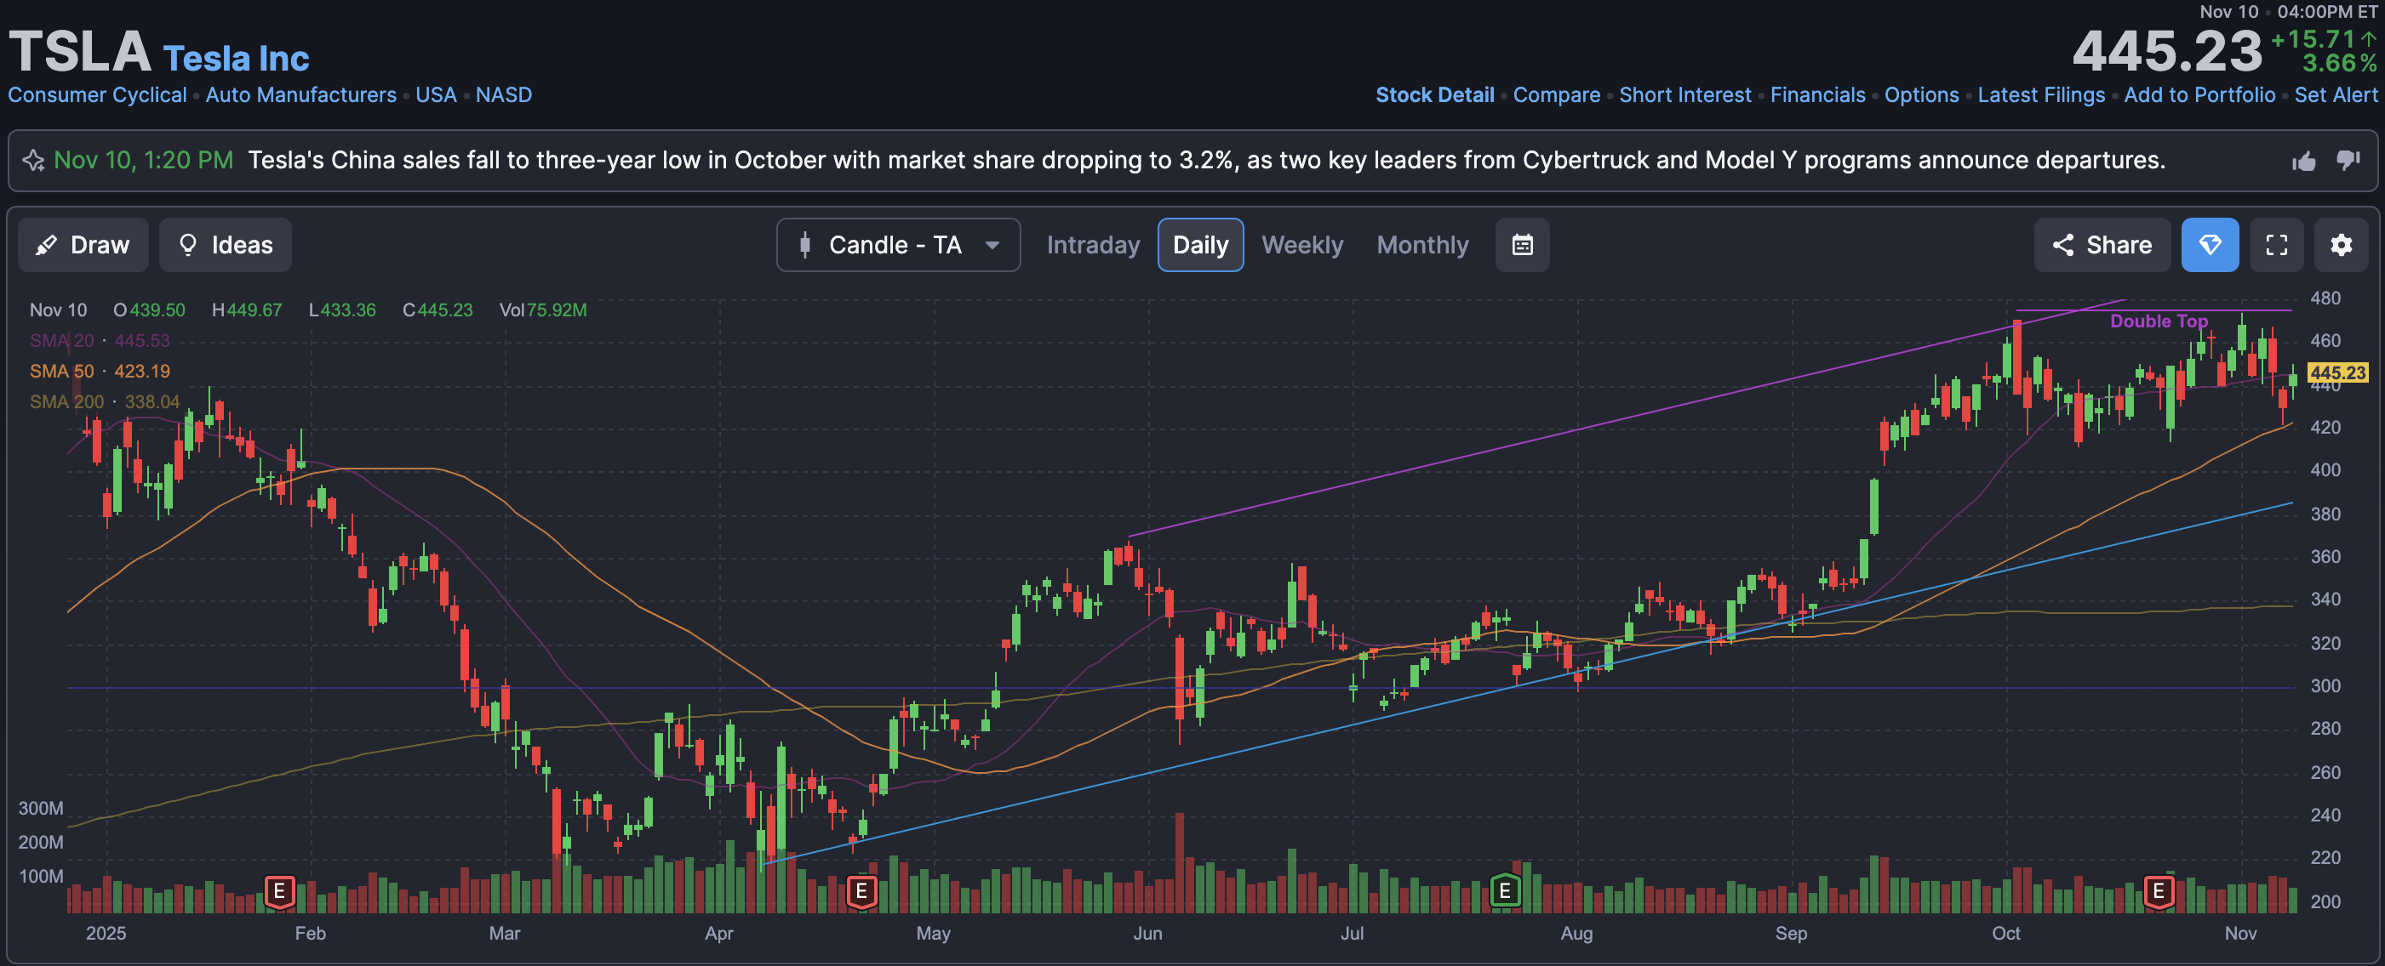The image size is (2385, 966).
Task: Enter fullscreen chart mode
Action: point(2277,245)
